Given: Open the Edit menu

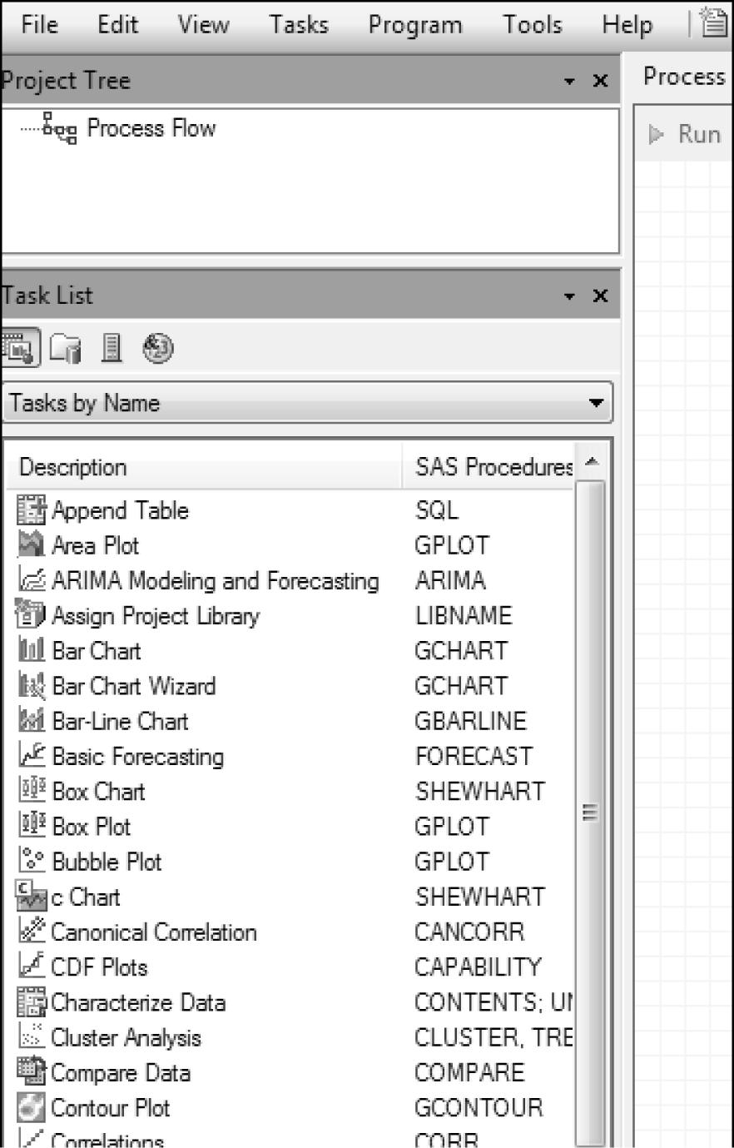Looking at the screenshot, I should [x=117, y=25].
